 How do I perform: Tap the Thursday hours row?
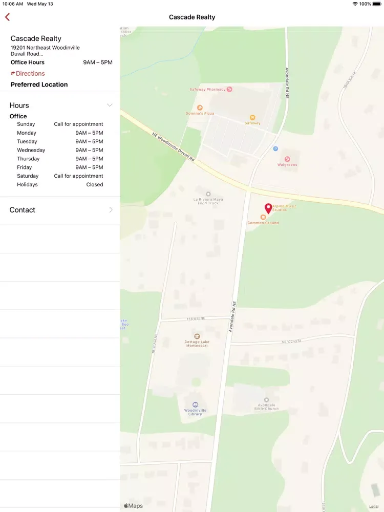(x=60, y=159)
